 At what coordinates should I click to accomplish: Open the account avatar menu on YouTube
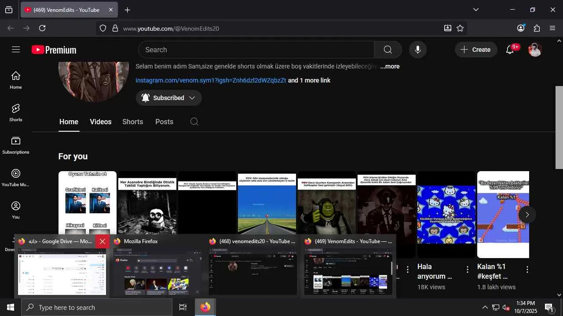click(535, 50)
